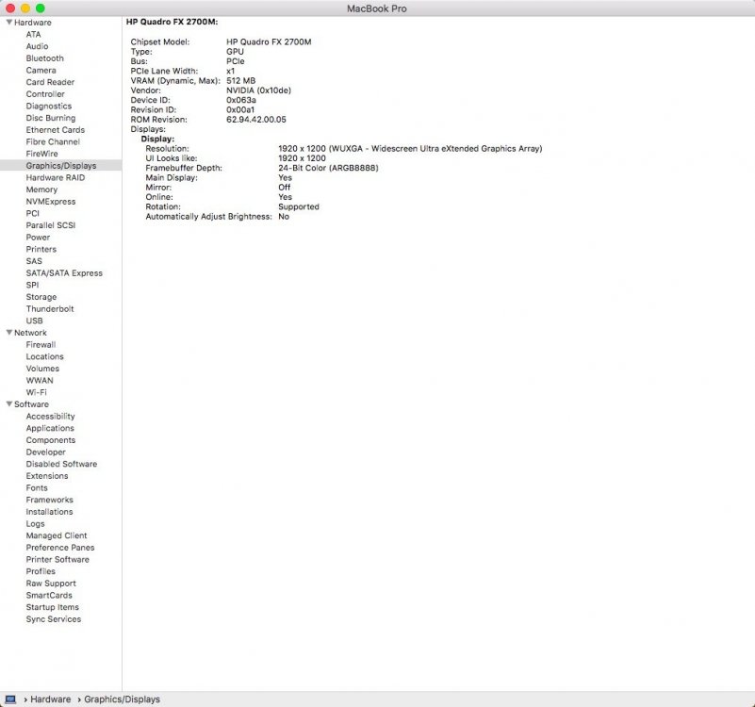Select Firewall under Network
Image resolution: width=755 pixels, height=707 pixels.
[x=41, y=344]
